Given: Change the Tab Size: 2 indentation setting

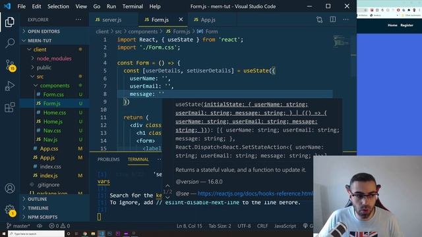Looking at the screenshot, I should [x=220, y=226].
